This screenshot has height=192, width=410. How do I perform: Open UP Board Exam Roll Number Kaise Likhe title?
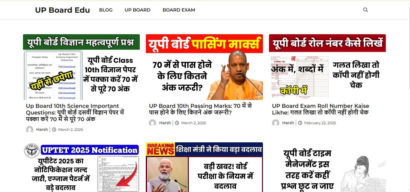320,109
